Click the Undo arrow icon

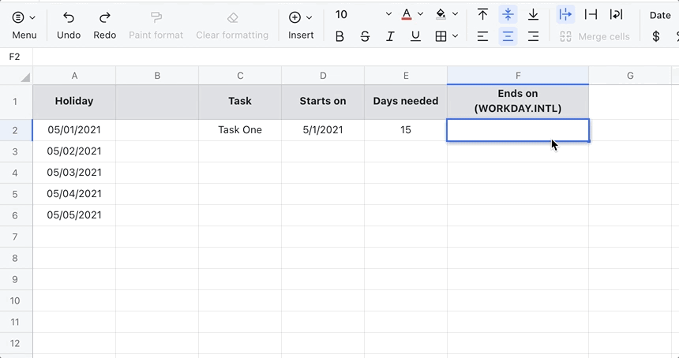69,17
